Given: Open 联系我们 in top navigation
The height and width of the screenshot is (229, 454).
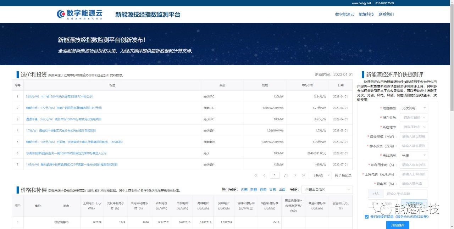Looking at the screenshot, I should coord(386,15).
